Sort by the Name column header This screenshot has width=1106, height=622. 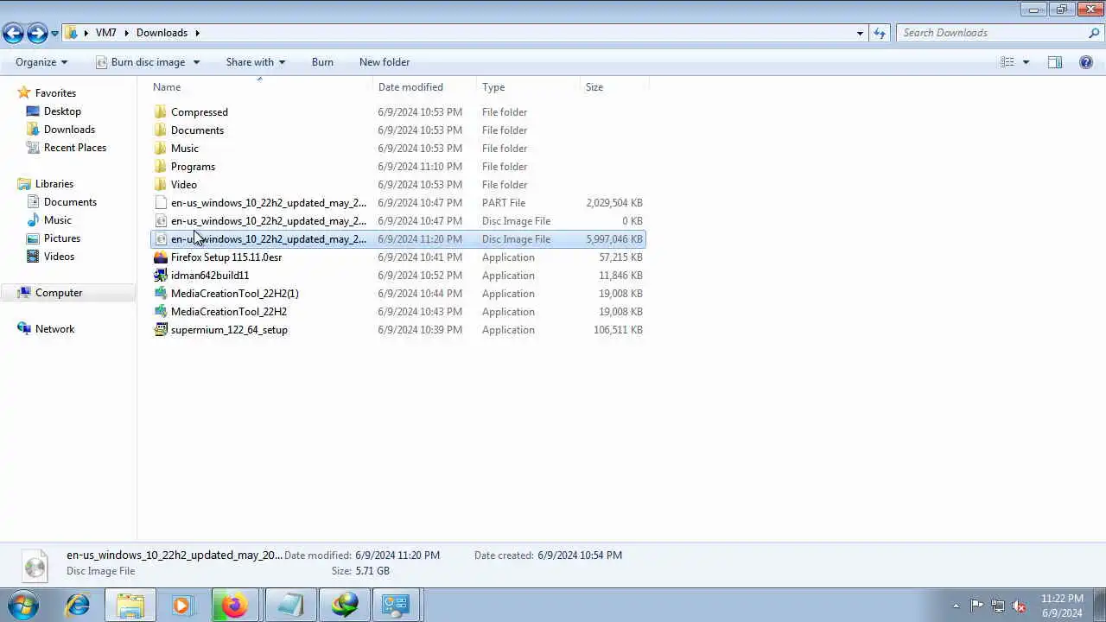(x=262, y=87)
